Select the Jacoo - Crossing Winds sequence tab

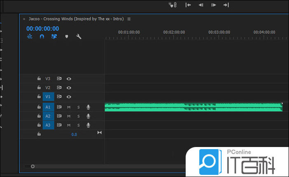click(76, 19)
